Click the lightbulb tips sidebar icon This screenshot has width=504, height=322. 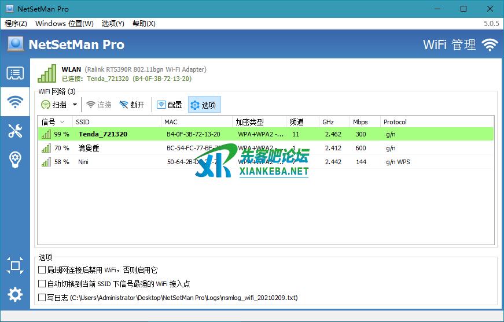point(15,160)
